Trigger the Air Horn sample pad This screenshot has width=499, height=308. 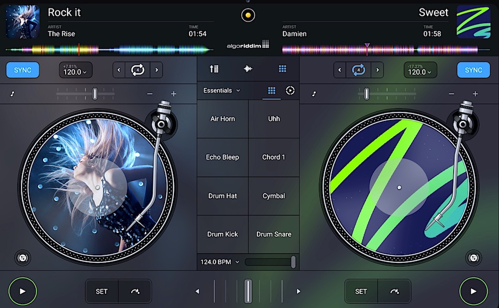tap(223, 119)
